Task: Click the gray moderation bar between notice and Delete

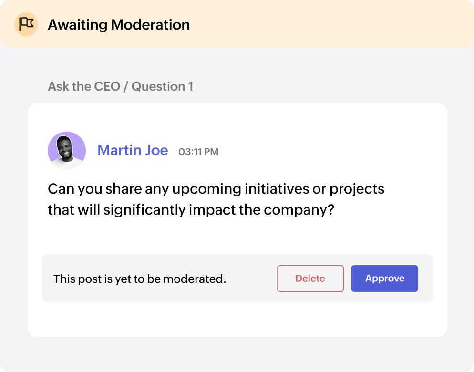Action: point(252,279)
